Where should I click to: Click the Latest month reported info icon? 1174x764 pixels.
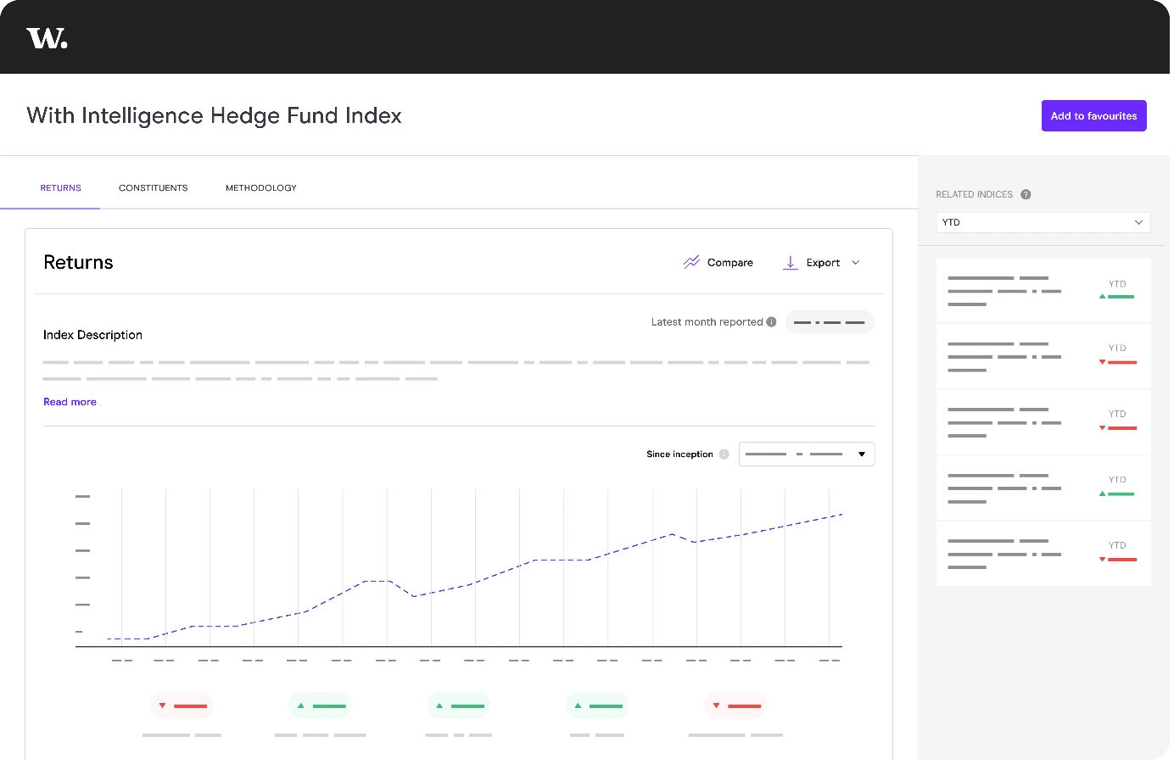tap(771, 322)
